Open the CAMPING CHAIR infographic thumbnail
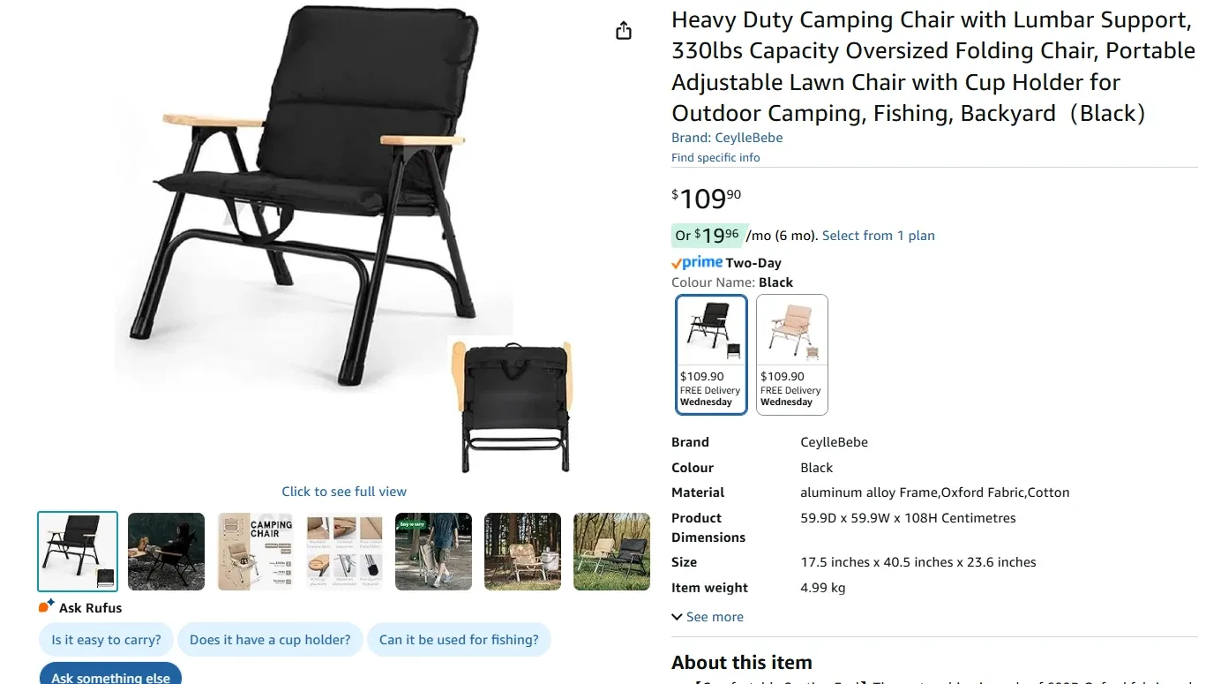Image resolution: width=1221 pixels, height=684 pixels. click(255, 551)
